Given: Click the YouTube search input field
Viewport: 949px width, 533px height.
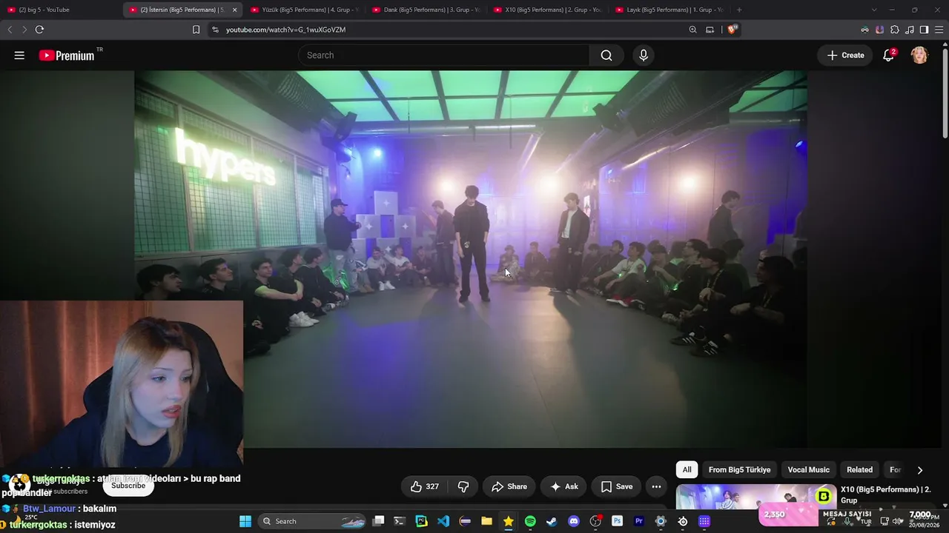Looking at the screenshot, I should pyautogui.click(x=443, y=56).
